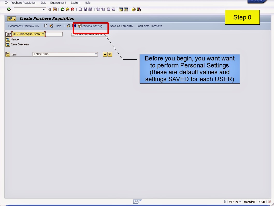Click the green Back arrow icon

62,9
